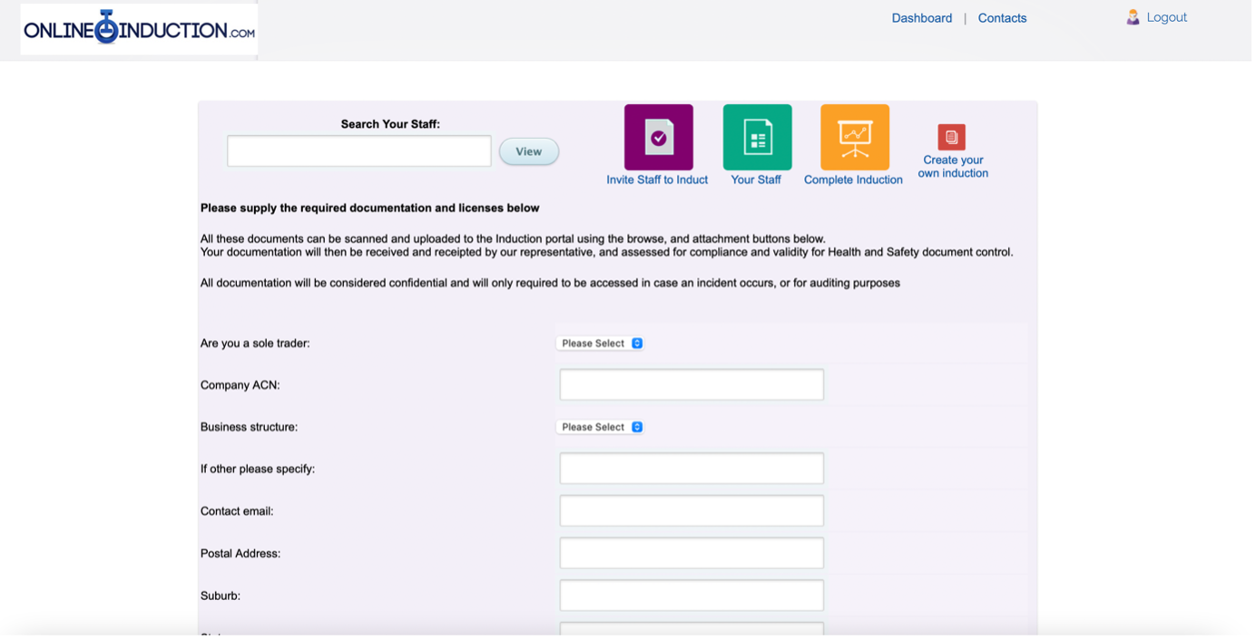Click into the Company ACN field
The width and height of the screenshot is (1256, 639).
[x=692, y=384]
